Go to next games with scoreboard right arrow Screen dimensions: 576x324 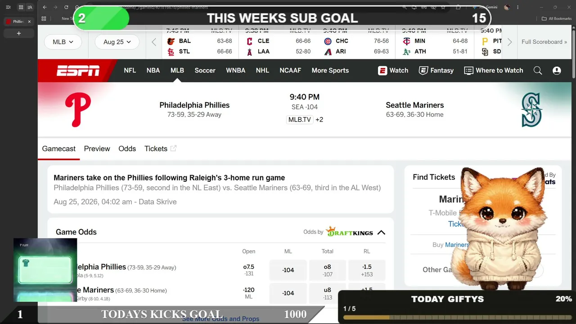click(x=509, y=42)
